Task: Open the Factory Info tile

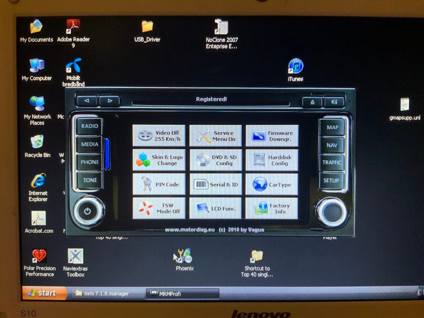Action: [272, 208]
